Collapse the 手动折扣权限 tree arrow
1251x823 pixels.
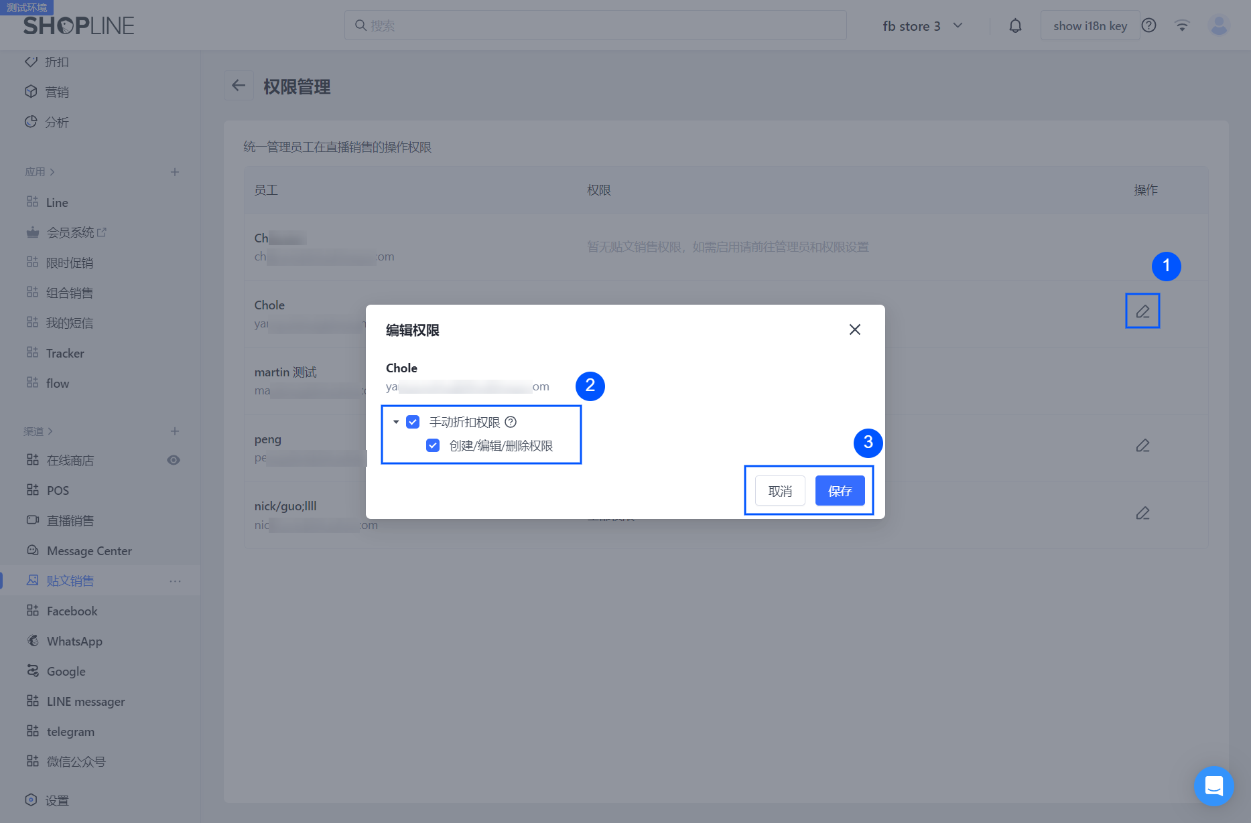click(396, 422)
